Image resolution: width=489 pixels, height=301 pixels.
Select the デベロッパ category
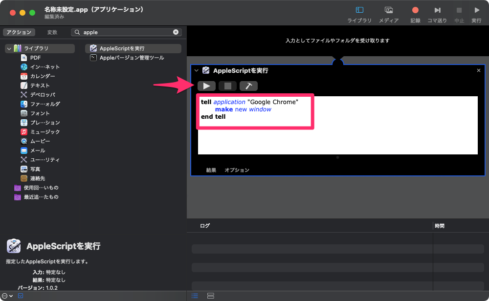(38, 95)
